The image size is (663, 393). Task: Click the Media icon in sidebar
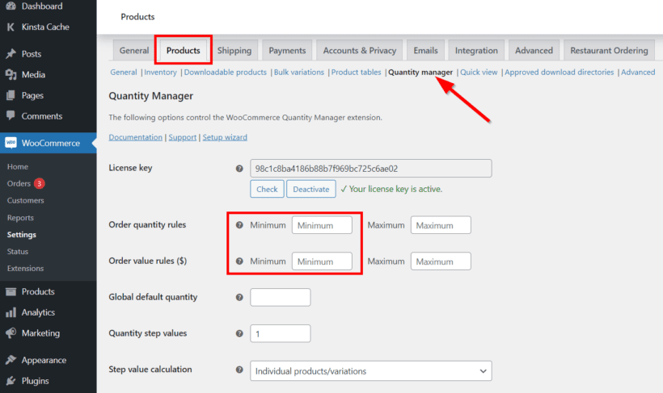pyautogui.click(x=11, y=75)
